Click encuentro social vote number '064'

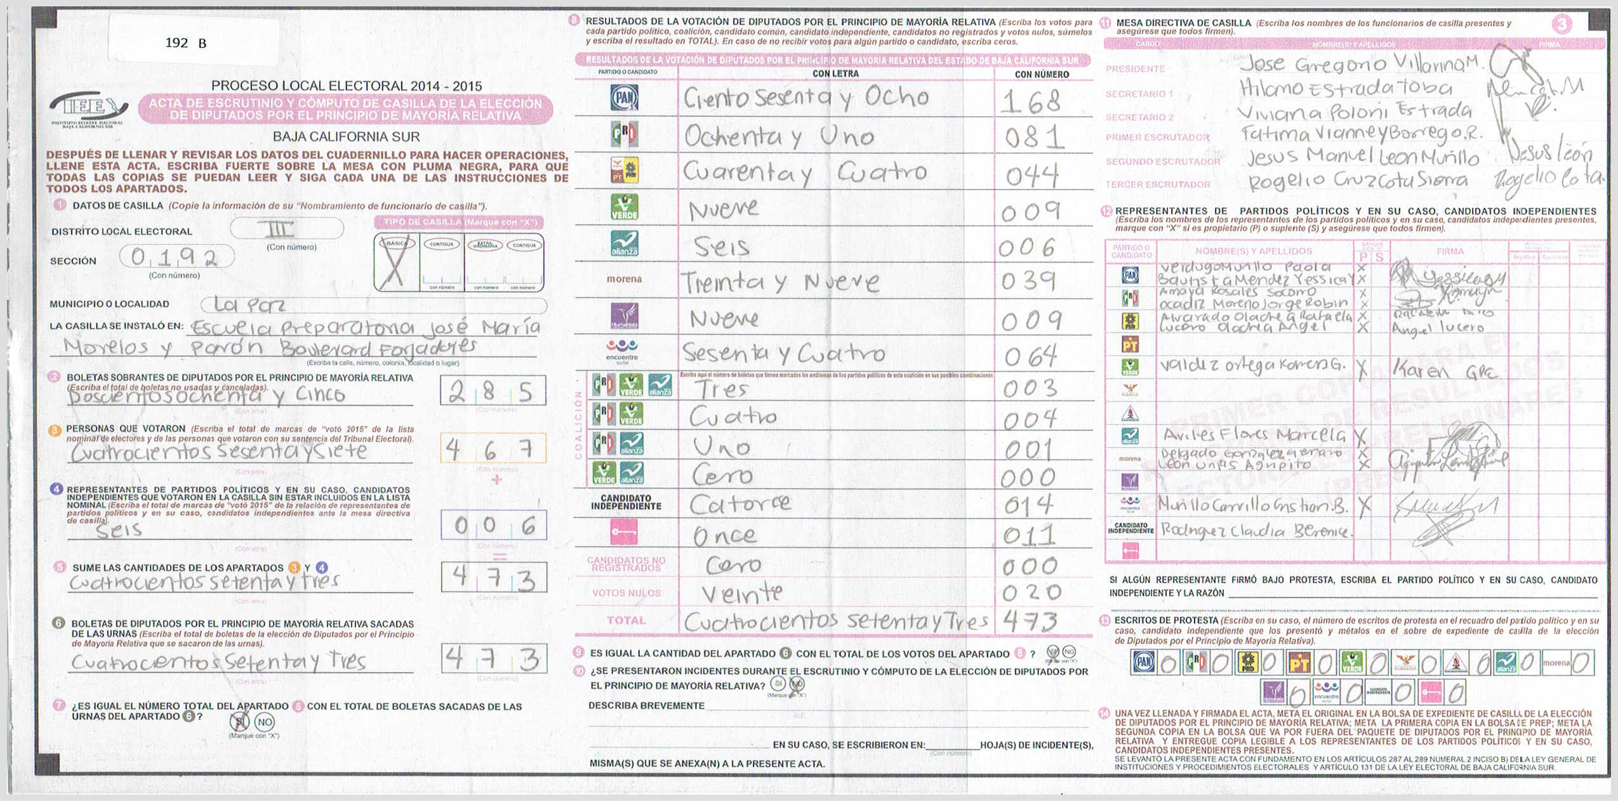[1031, 356]
